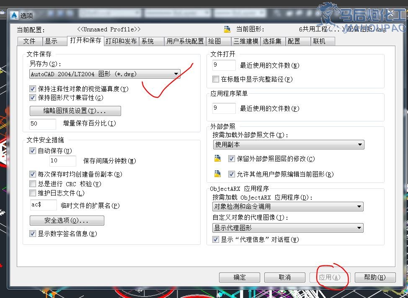
Task: Open the 自定义对象的代理图像 dropdown
Action: [x=288, y=228]
